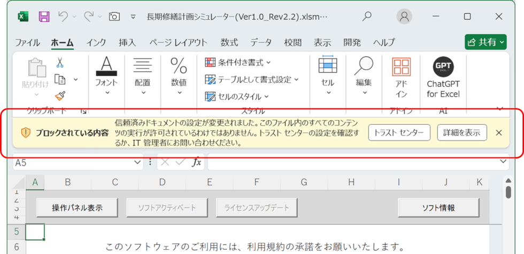The height and width of the screenshot is (254, 524).
Task: Click the Save icon in title bar
Action: [44, 17]
